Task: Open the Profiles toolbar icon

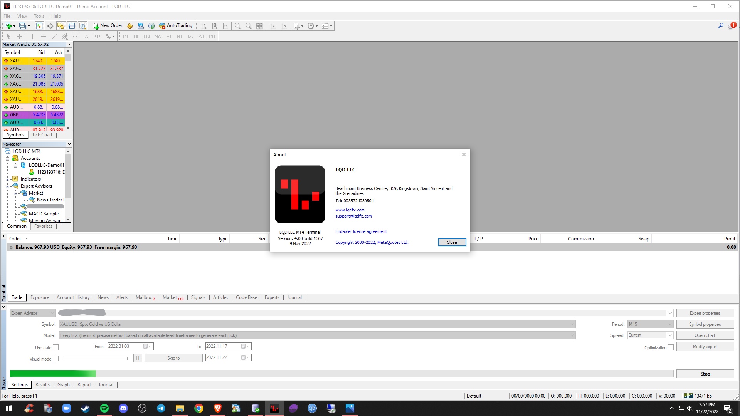Action: [x=22, y=26]
